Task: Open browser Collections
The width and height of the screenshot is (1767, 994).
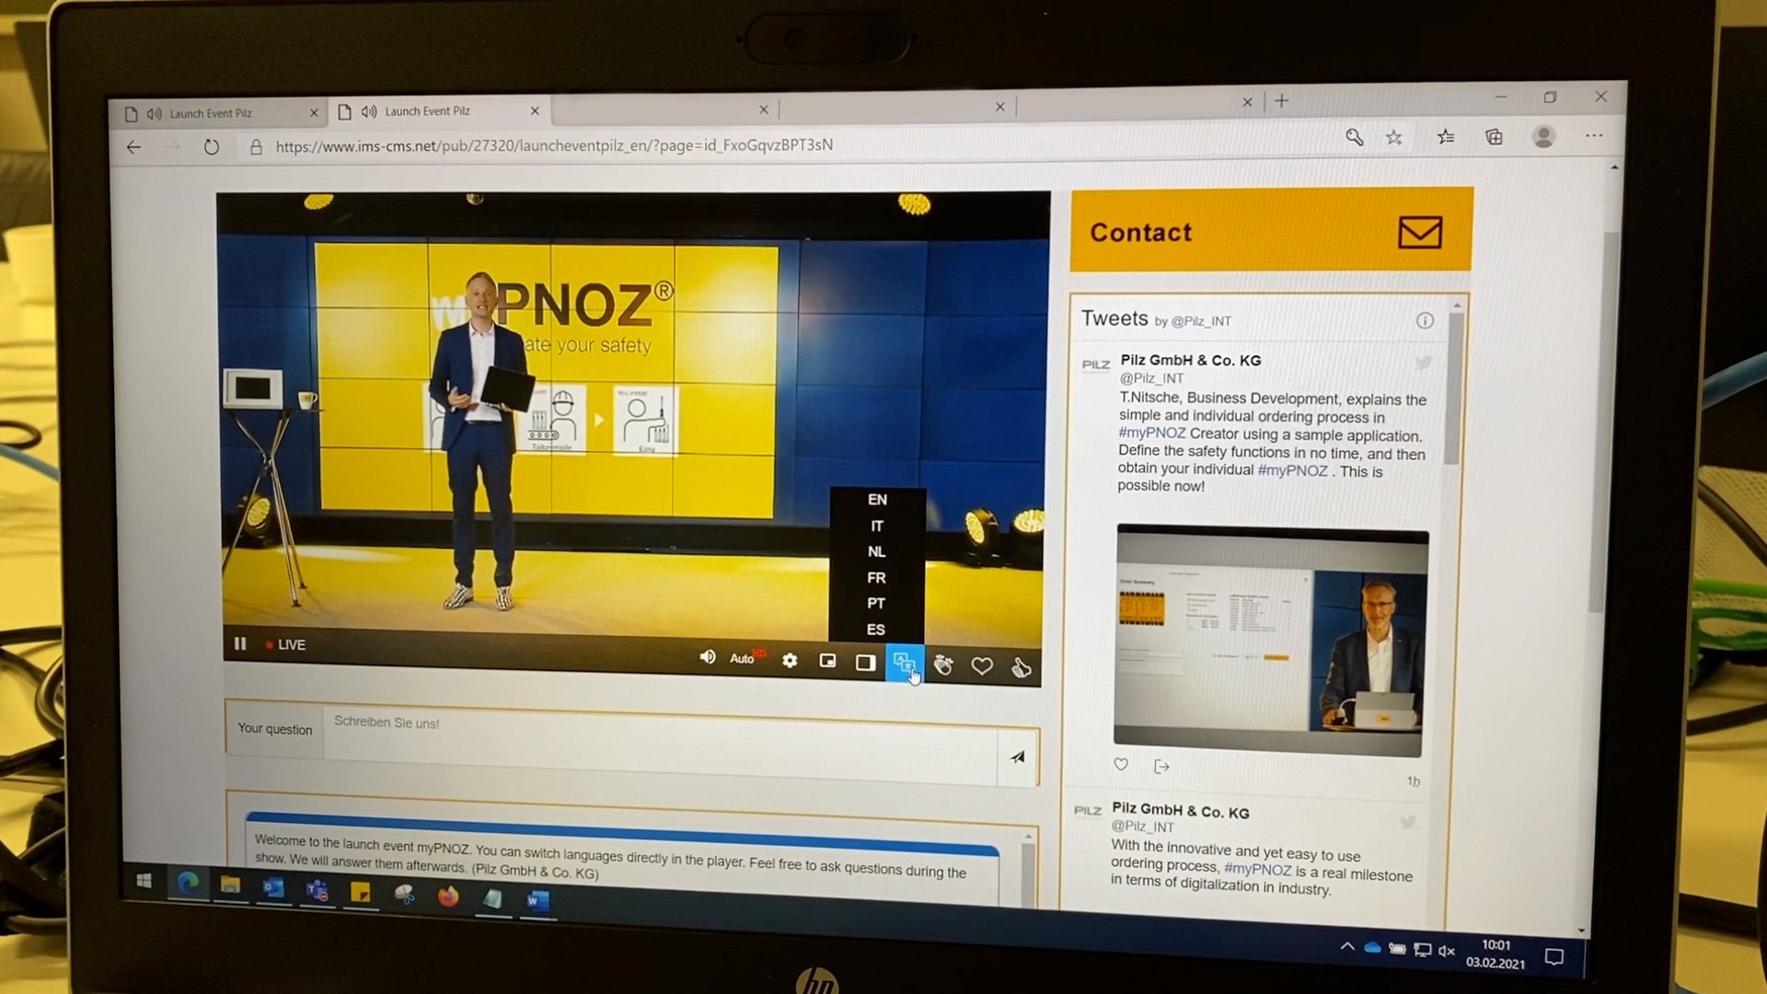Action: pyautogui.click(x=1494, y=136)
